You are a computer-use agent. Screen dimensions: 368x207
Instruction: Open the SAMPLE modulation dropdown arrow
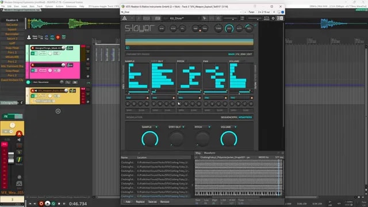156,127
